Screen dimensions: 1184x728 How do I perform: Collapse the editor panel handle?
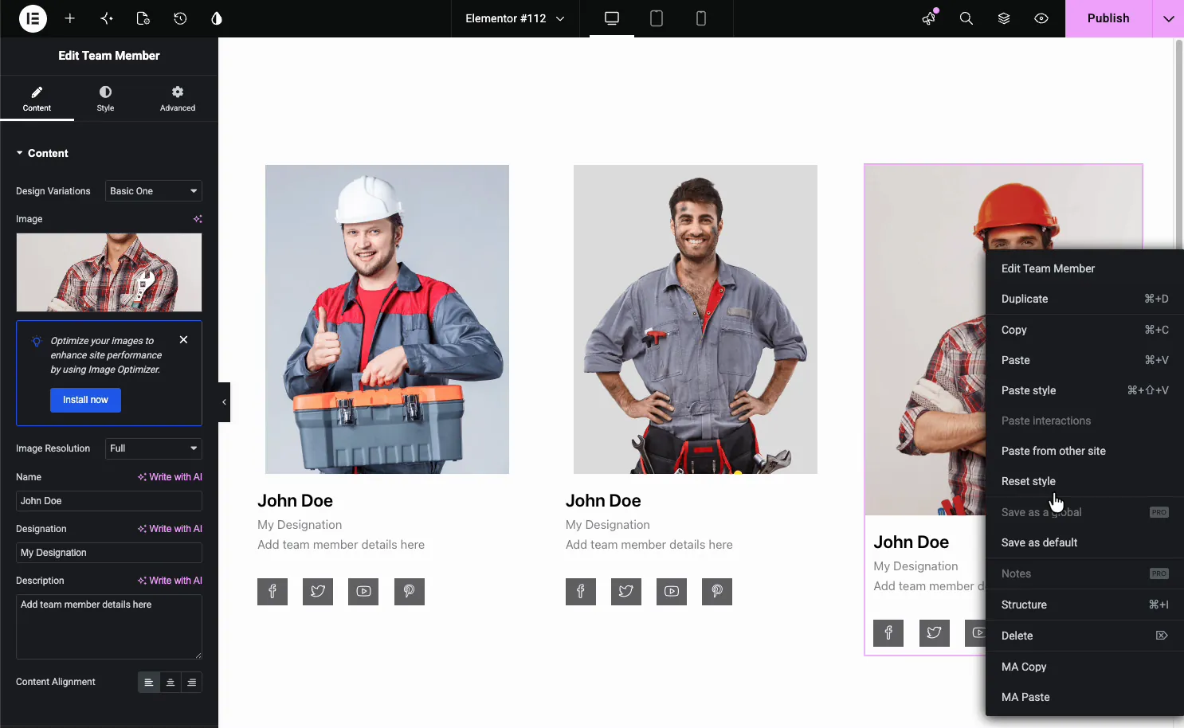[x=224, y=402]
